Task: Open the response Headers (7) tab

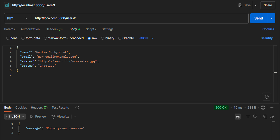Action: tap(39, 108)
